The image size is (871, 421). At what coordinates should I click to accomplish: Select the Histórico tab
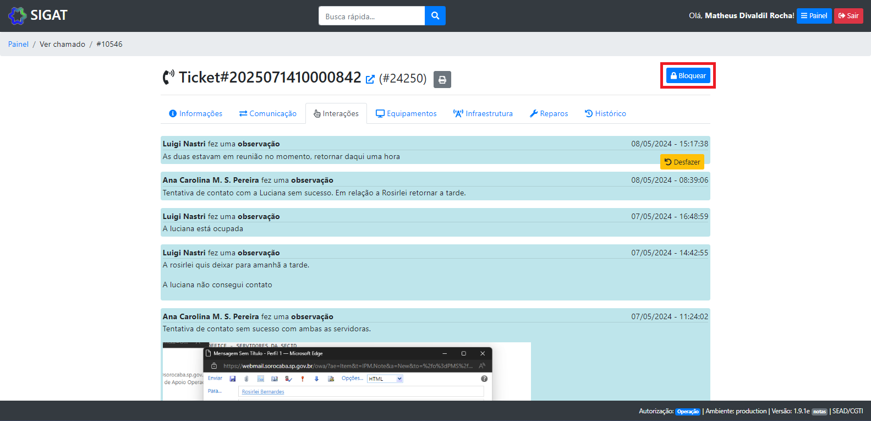pos(605,113)
